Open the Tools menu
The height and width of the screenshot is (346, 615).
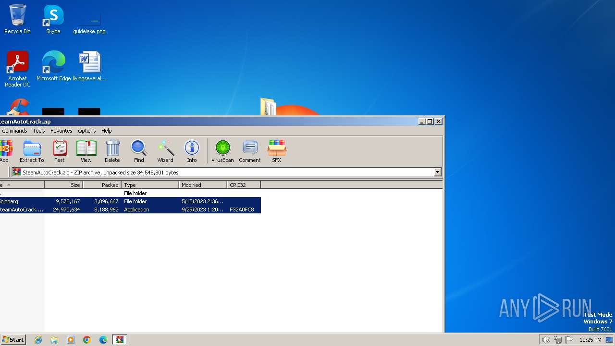[39, 131]
